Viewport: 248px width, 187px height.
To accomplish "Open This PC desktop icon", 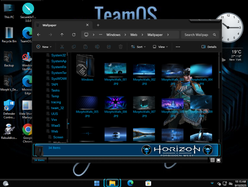I will click(9, 11).
